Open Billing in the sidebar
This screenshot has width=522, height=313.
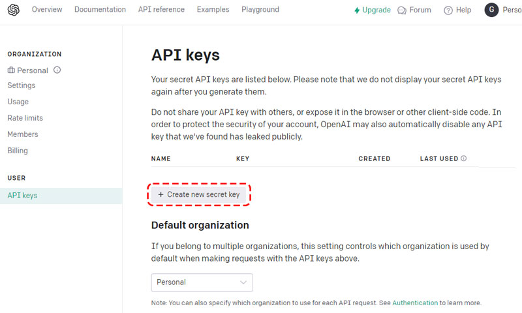pyautogui.click(x=18, y=151)
